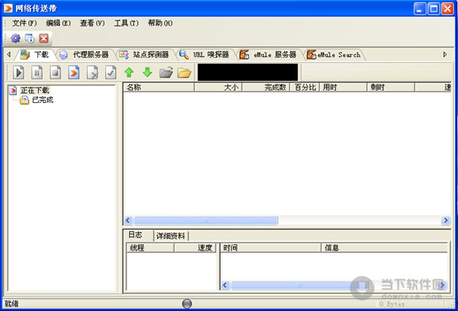Open the 文件(F) menu

click(24, 23)
